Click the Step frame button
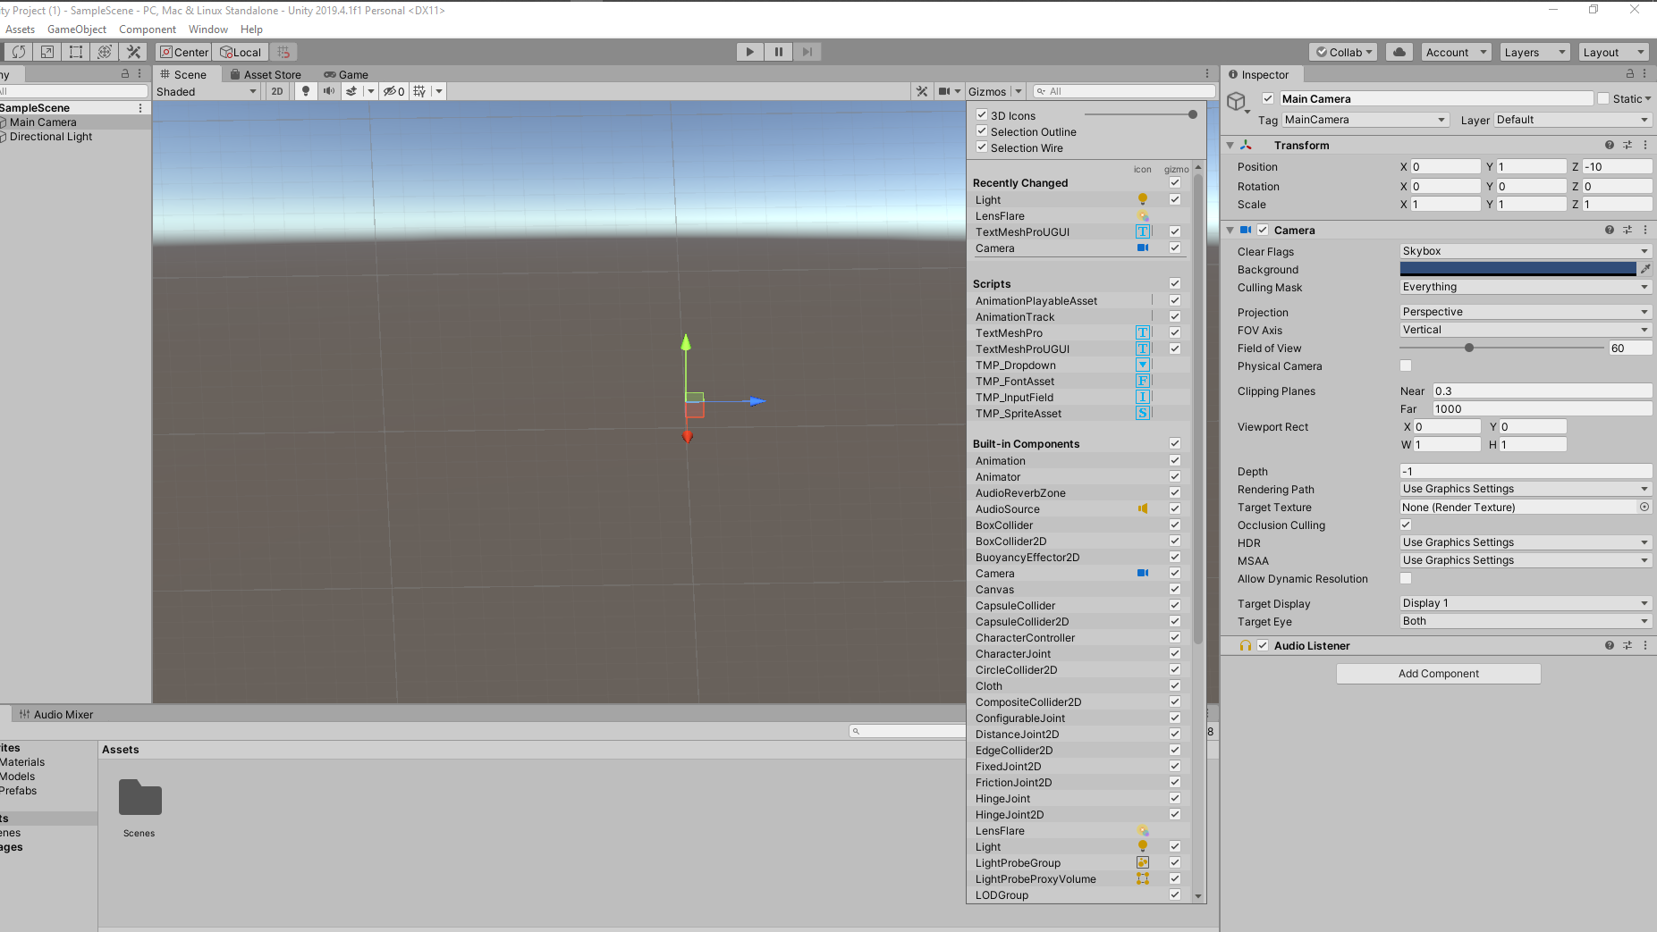 807,52
